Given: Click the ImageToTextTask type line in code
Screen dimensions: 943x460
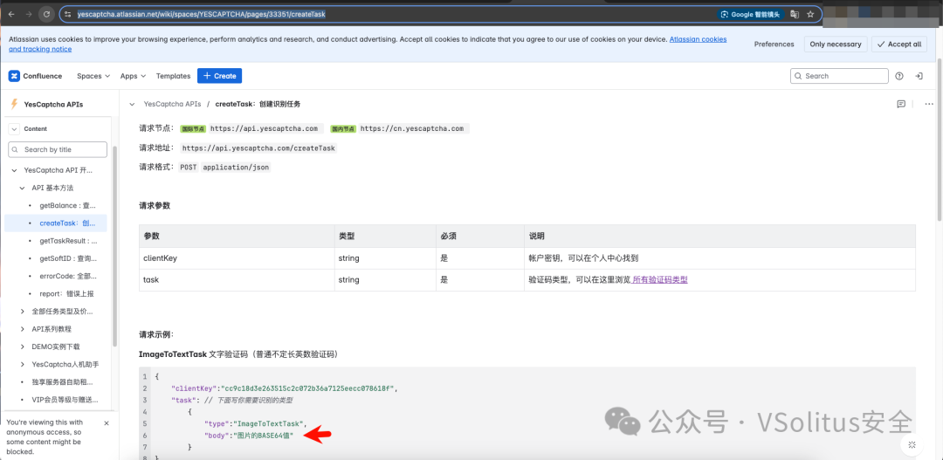Looking at the screenshot, I should (256, 423).
